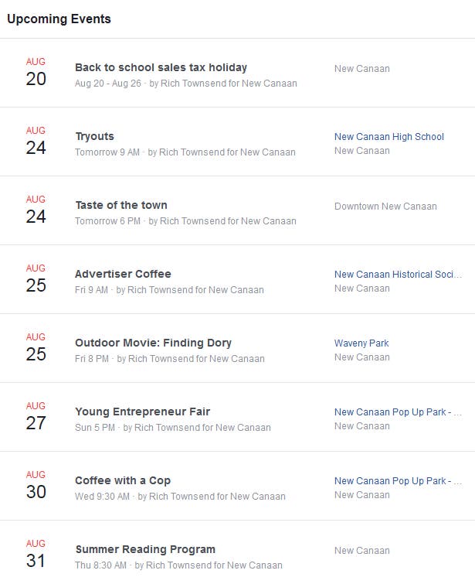
Task: Click the Aug 20 date badge
Action: [x=36, y=72]
